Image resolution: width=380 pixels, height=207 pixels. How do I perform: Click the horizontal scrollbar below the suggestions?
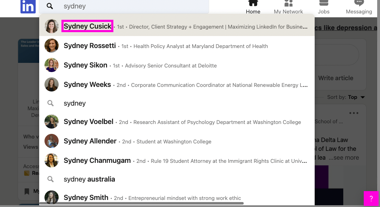(x=141, y=203)
